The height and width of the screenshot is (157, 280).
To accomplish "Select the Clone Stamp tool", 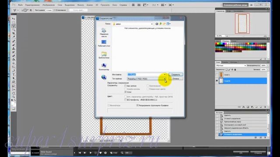I will (14, 48).
